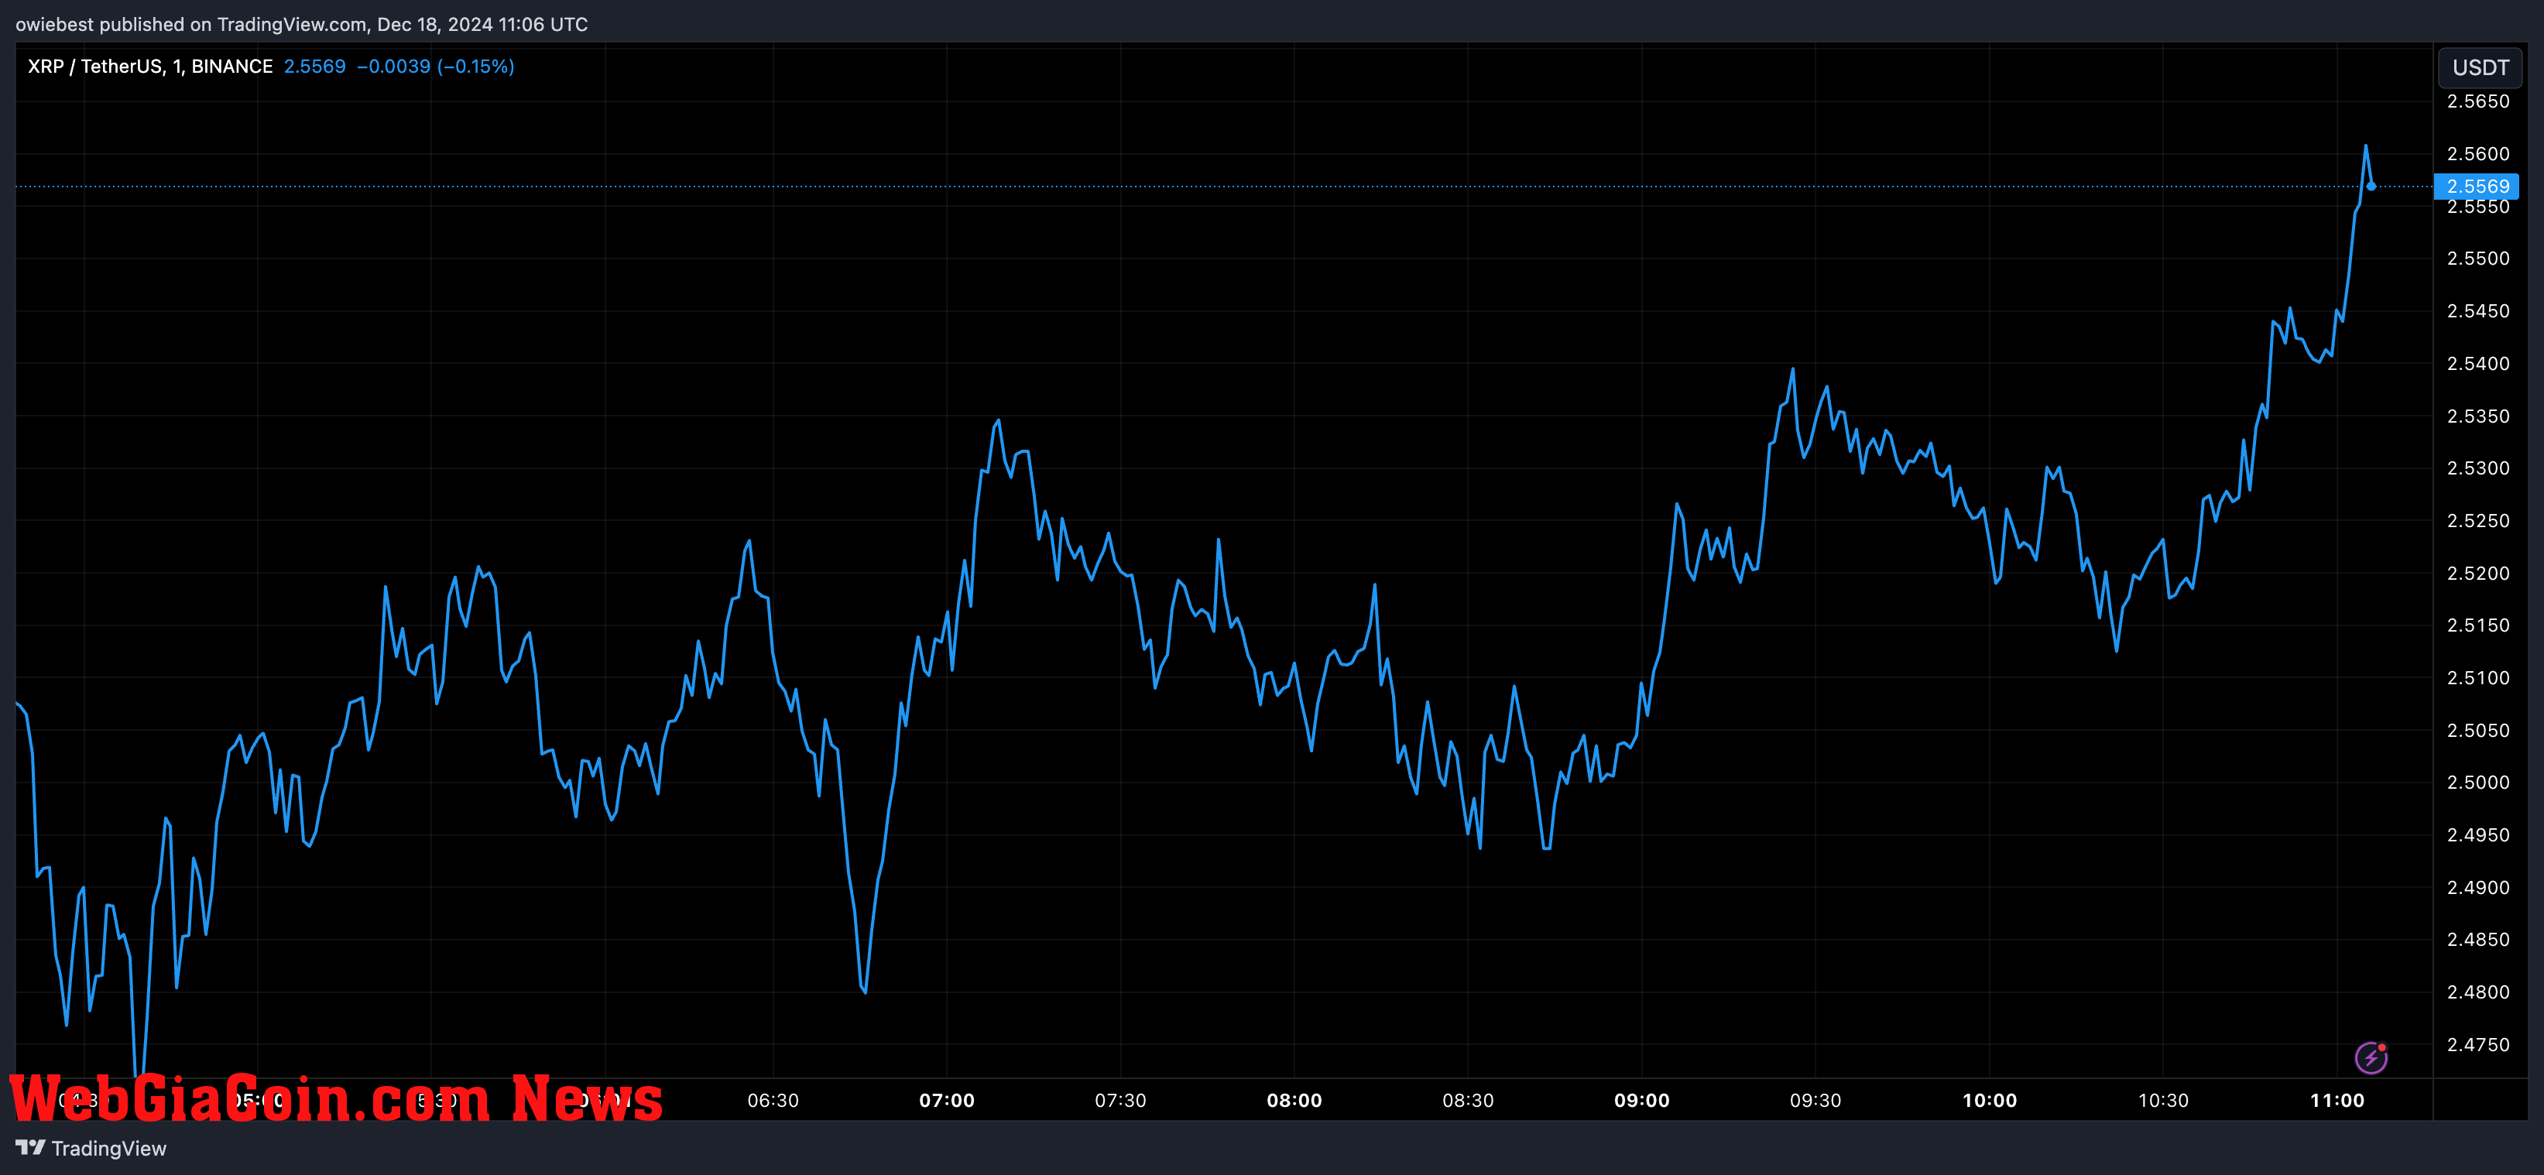Click the 2.5050 price axis label

pos(2478,731)
